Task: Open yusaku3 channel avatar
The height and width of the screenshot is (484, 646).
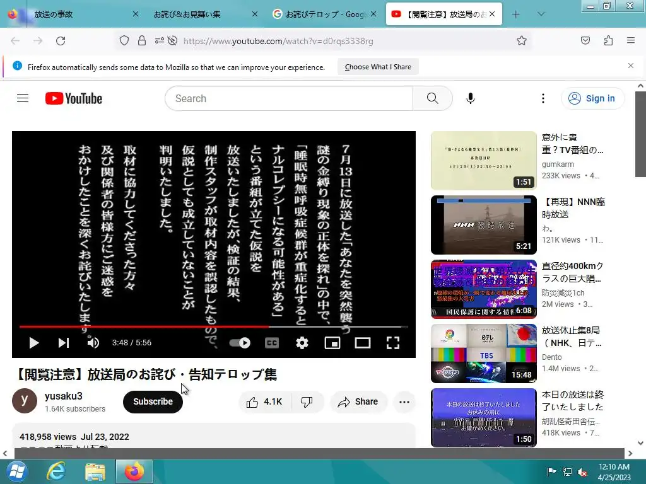Action: pyautogui.click(x=25, y=401)
